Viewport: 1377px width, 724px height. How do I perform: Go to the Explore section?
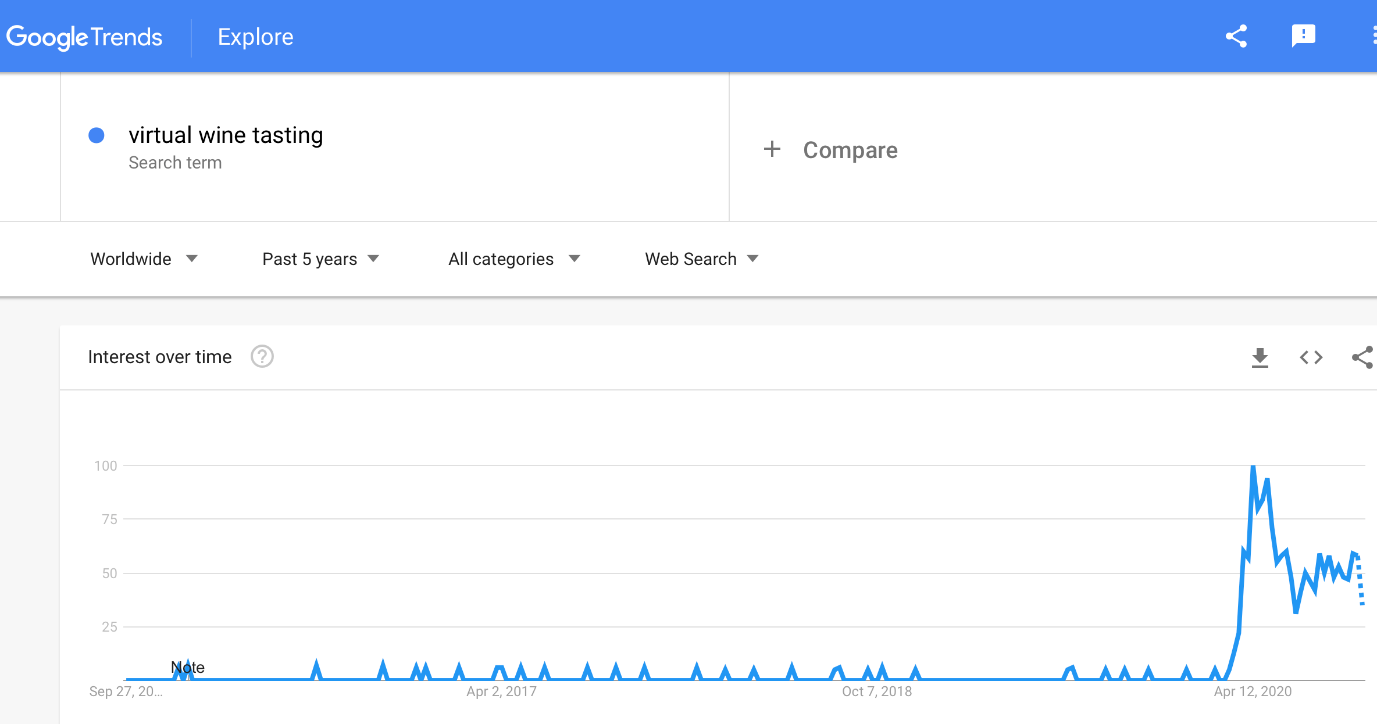255,37
